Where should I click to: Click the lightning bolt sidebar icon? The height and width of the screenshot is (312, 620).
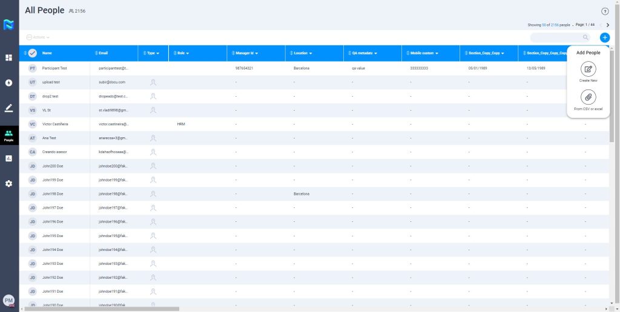click(8, 83)
